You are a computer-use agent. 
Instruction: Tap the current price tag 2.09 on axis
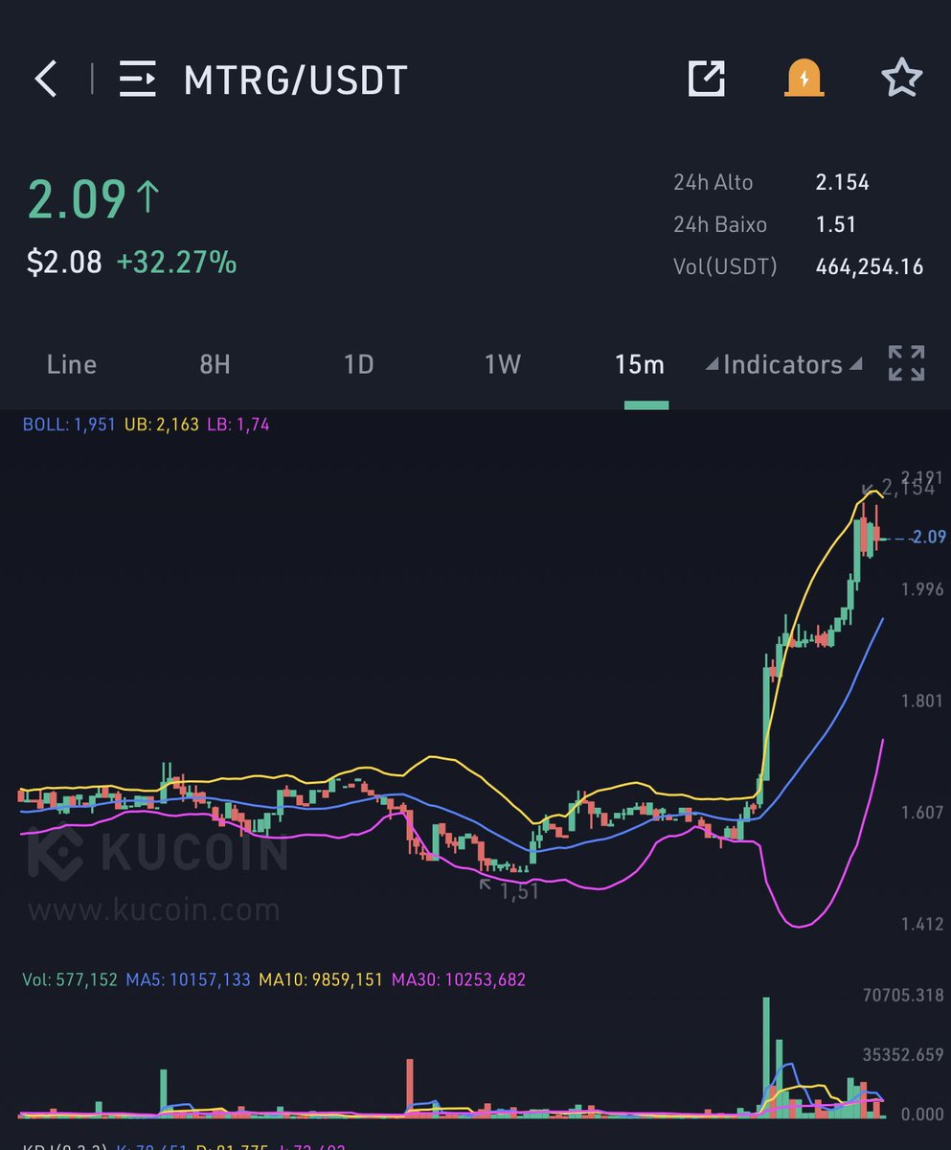(x=928, y=537)
